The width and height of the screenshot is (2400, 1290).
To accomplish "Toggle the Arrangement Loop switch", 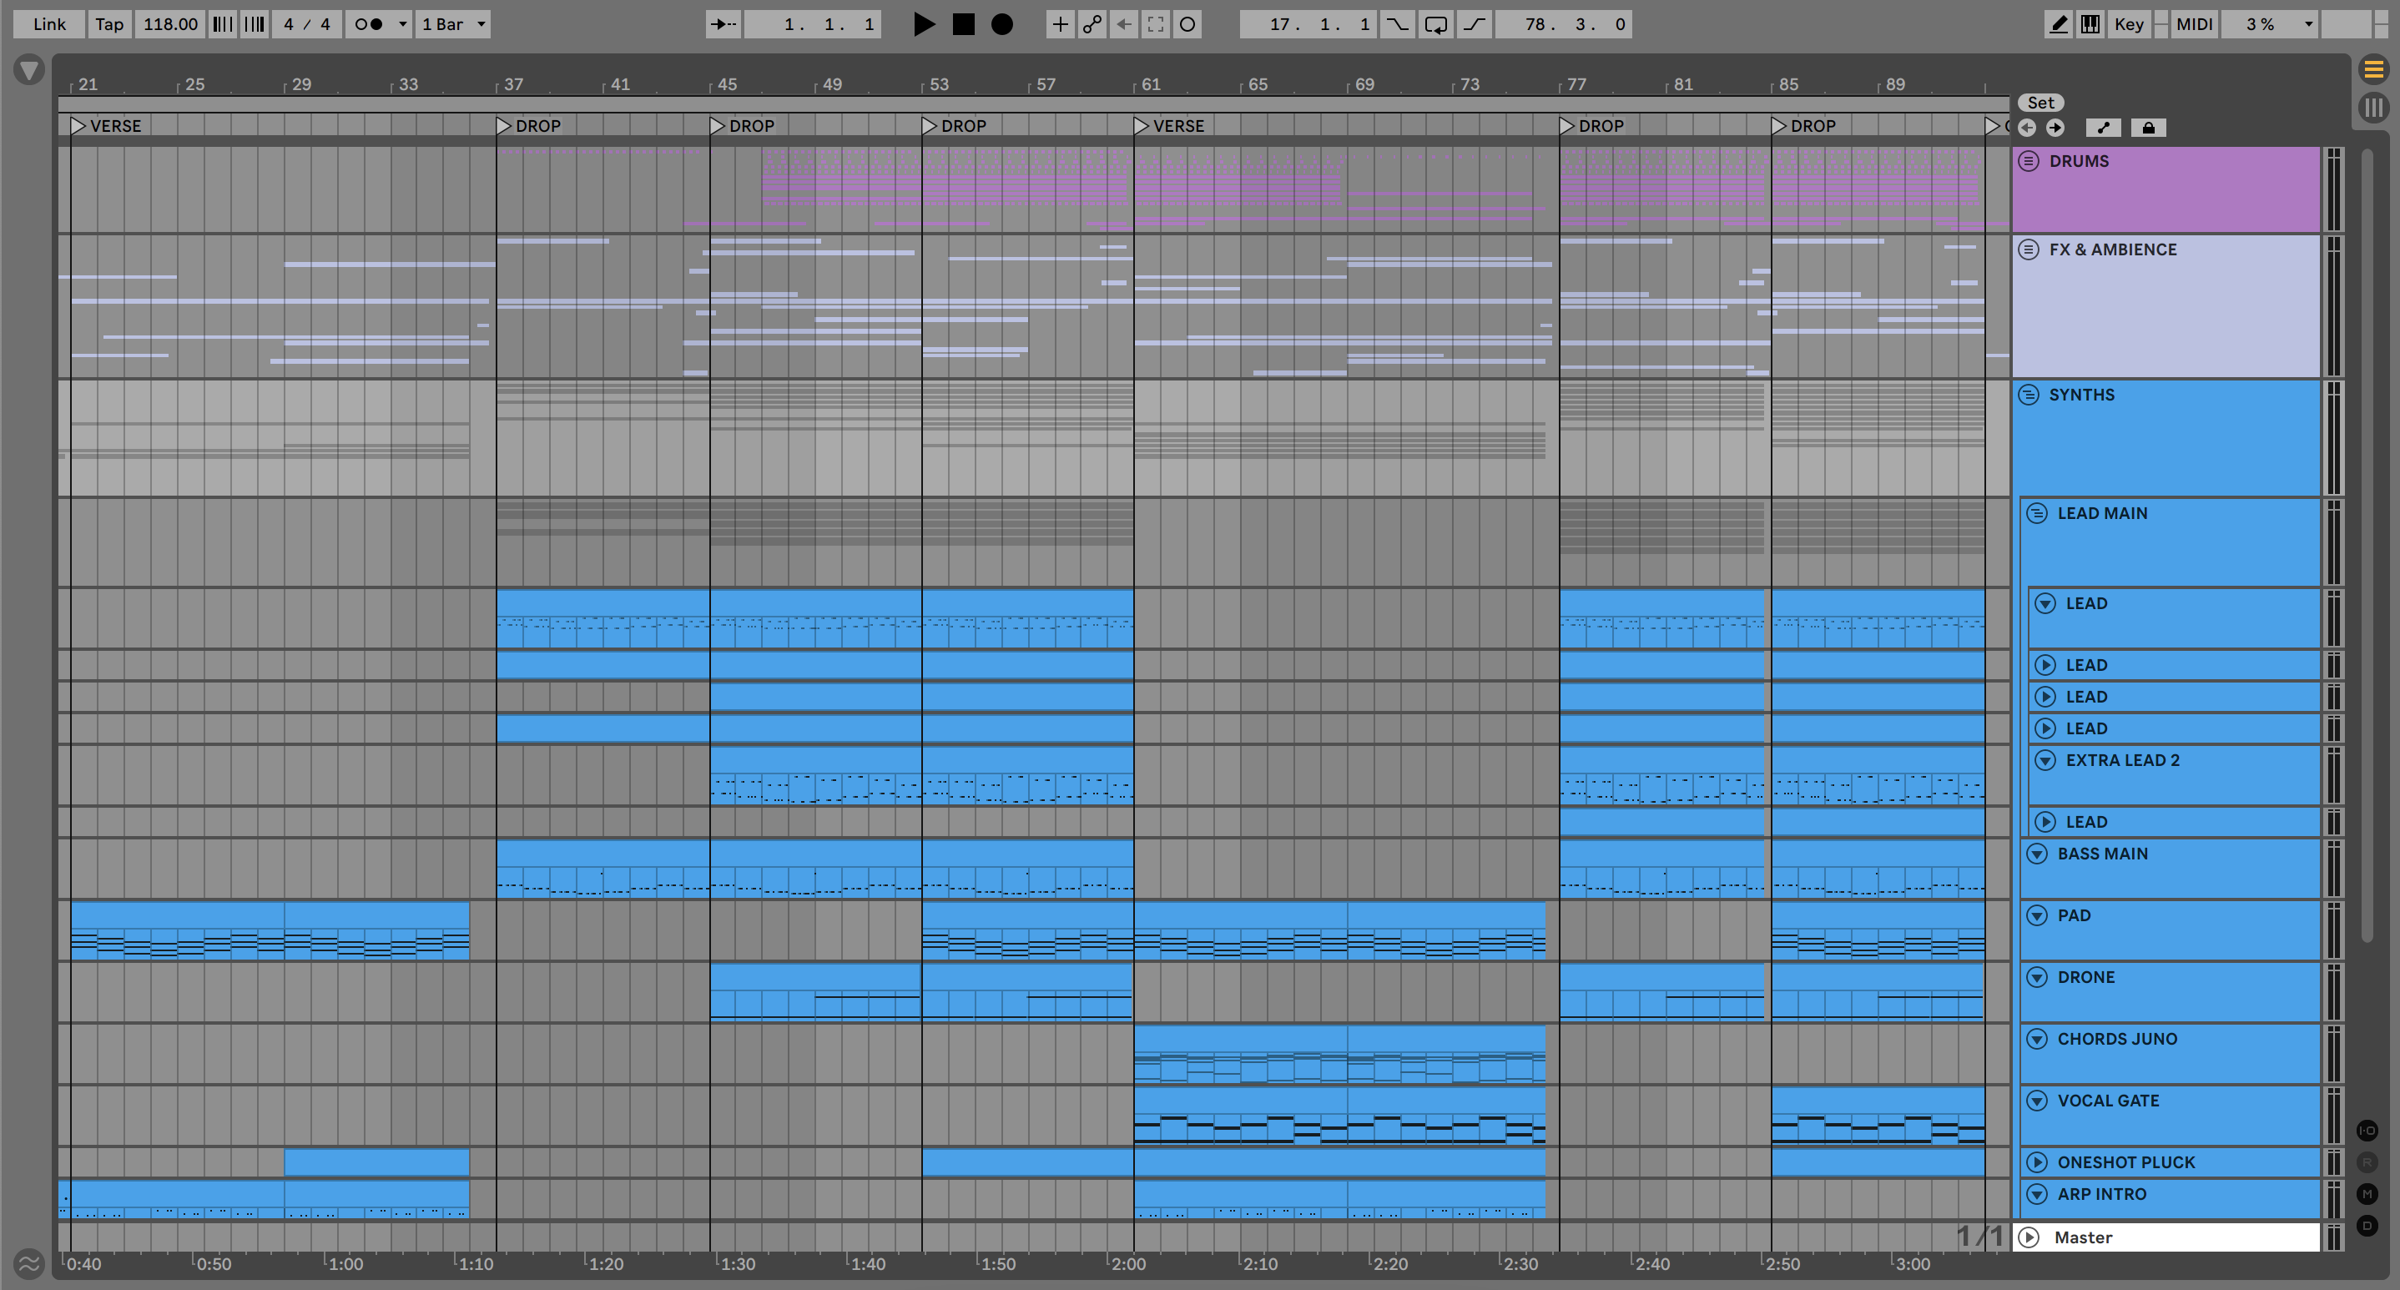I will click(x=1435, y=24).
